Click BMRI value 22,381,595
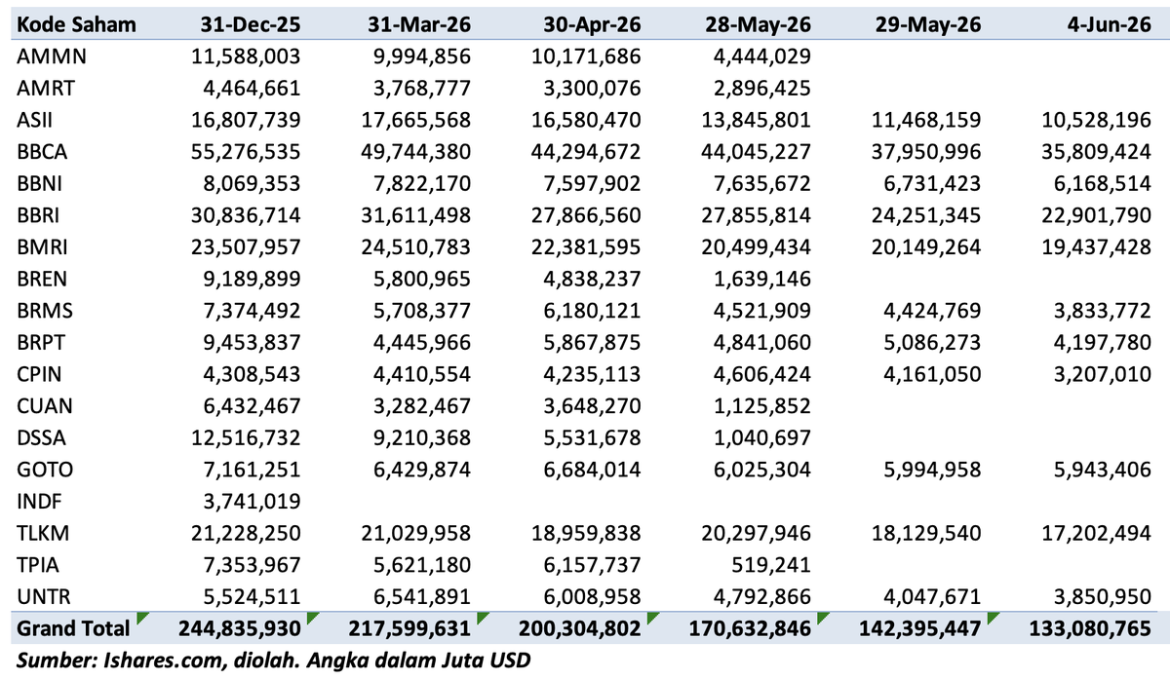 pyautogui.click(x=588, y=247)
